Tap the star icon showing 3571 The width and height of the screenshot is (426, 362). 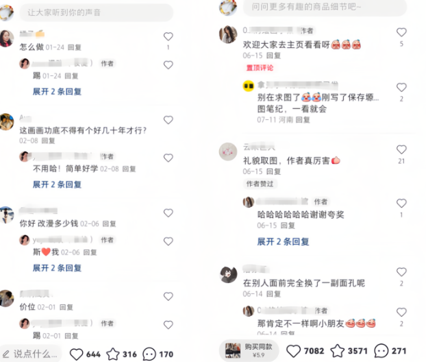(x=338, y=350)
